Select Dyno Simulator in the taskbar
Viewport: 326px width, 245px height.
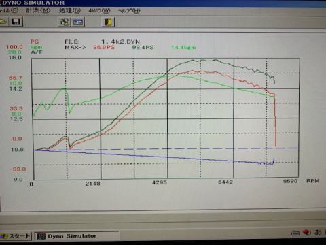pyautogui.click(x=77, y=236)
